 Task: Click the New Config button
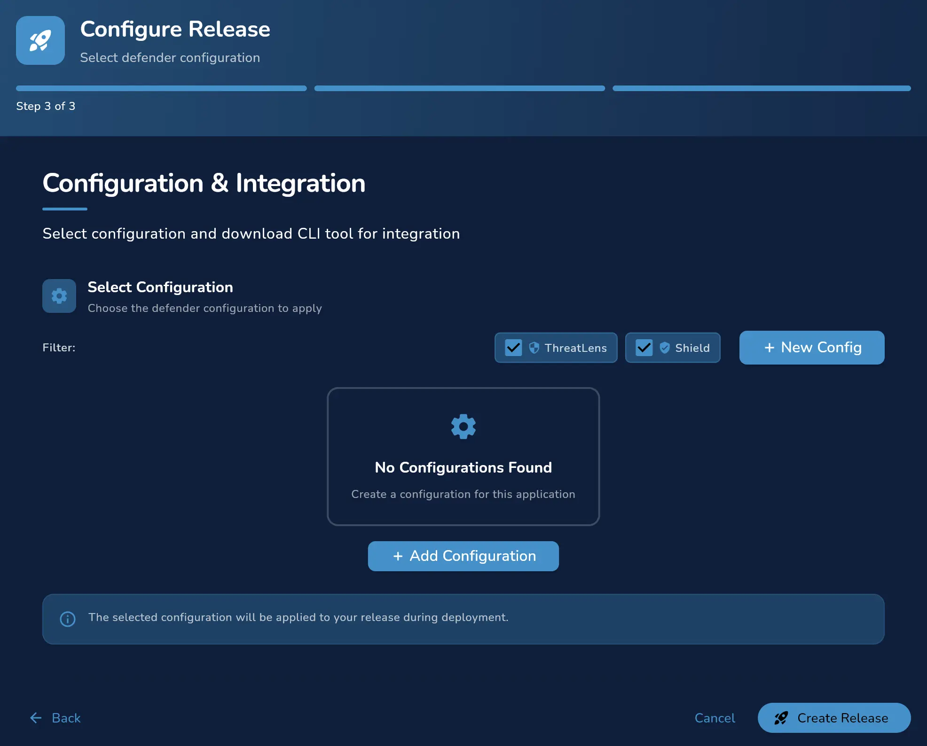click(x=812, y=348)
